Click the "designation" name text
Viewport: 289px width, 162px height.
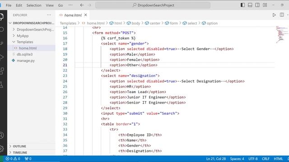143,76
